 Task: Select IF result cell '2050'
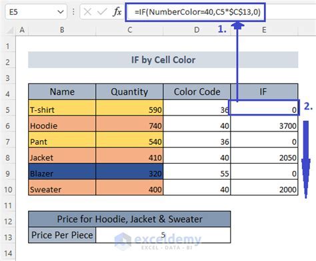[x=264, y=156]
